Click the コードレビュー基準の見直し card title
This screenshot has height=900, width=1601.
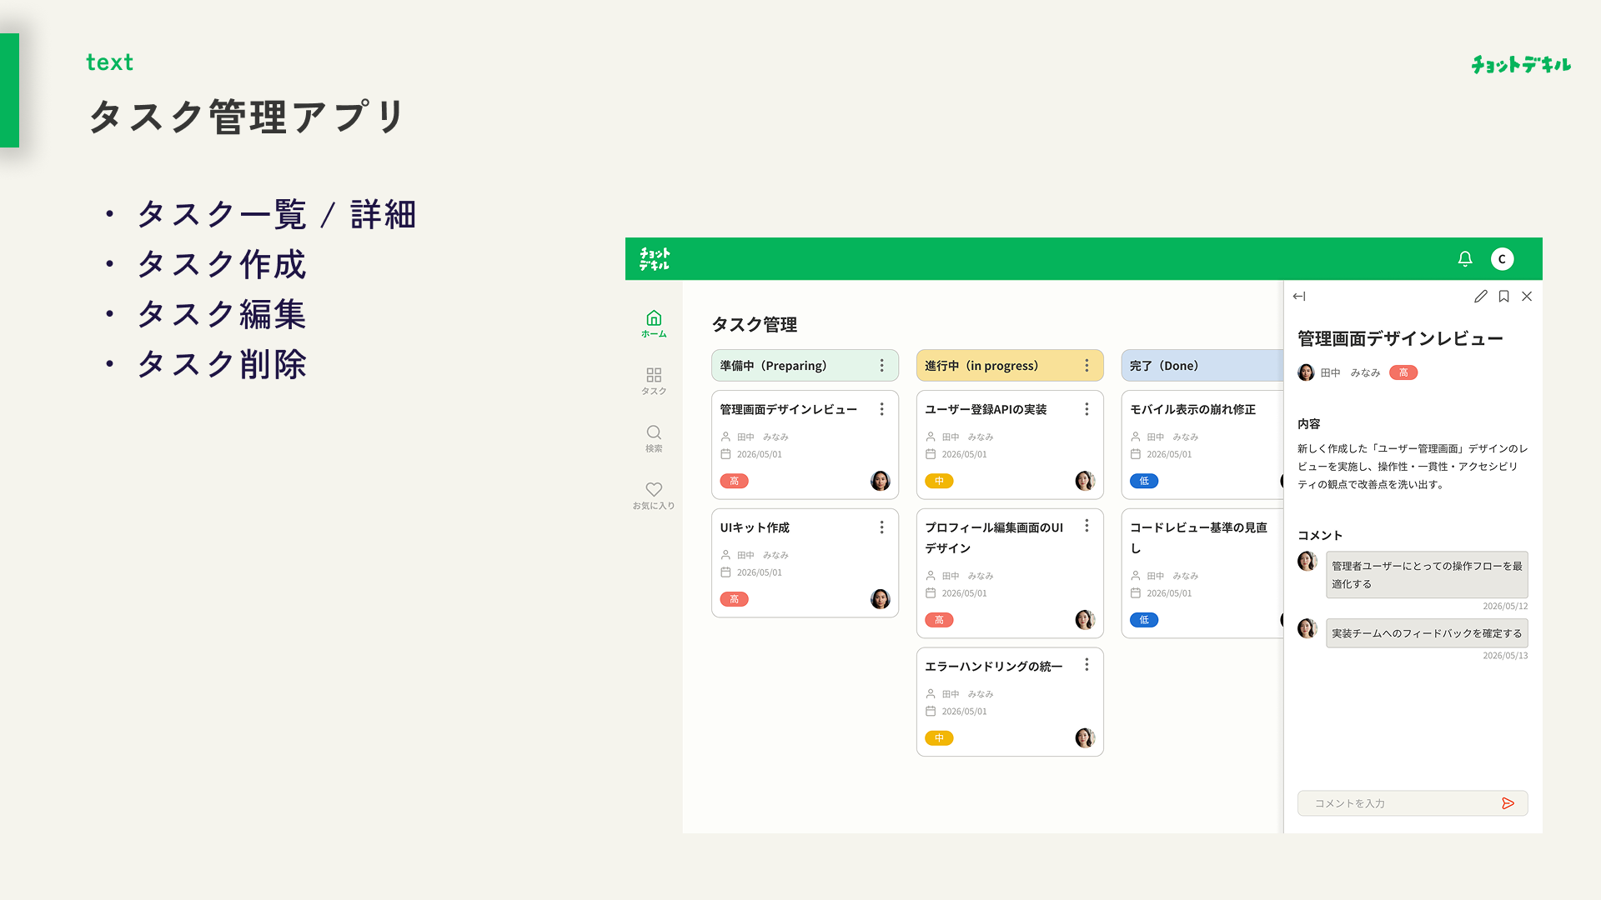tap(1198, 537)
